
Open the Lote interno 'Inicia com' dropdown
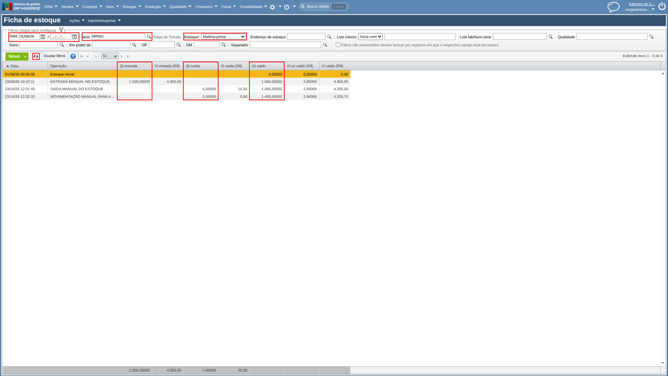click(370, 37)
